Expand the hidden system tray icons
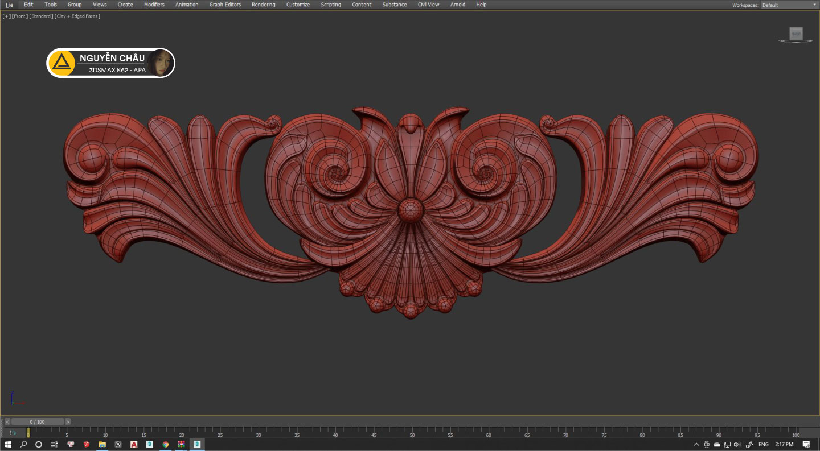820x451 pixels. (x=696, y=444)
